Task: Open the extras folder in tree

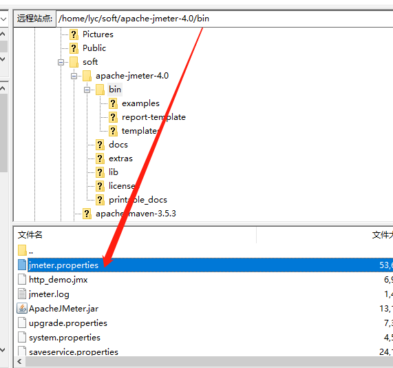Action: click(120, 159)
